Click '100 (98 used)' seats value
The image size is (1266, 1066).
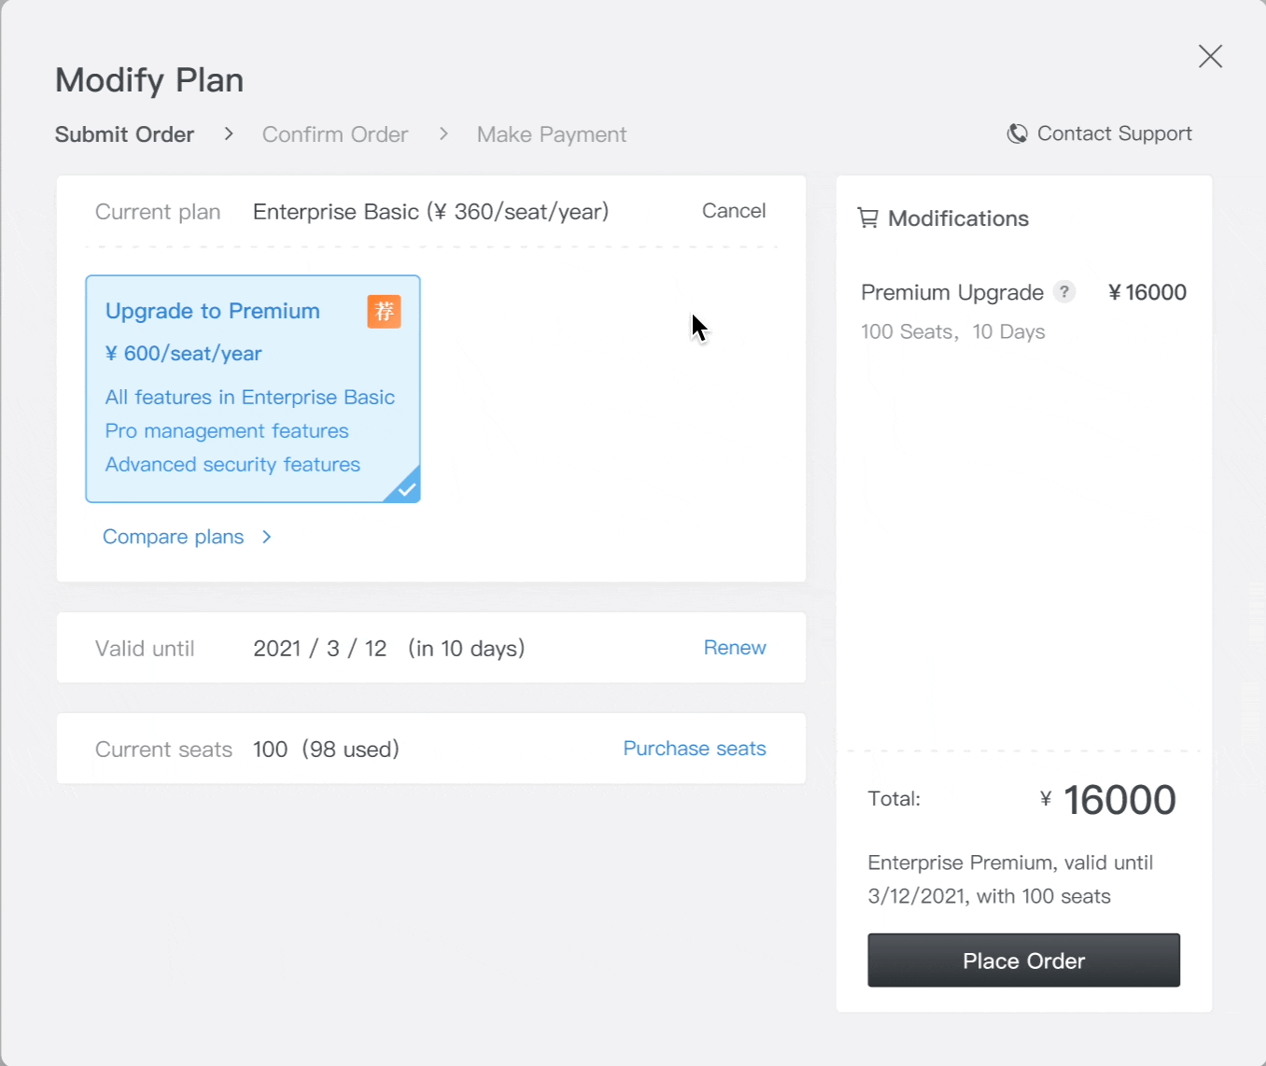326,750
